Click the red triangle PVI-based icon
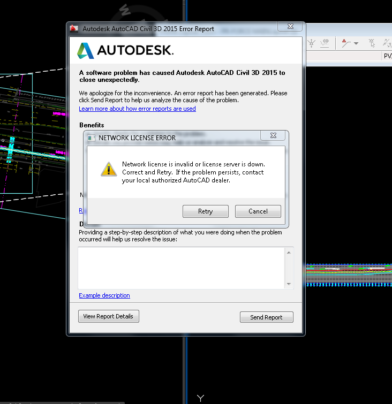The height and width of the screenshot is (404, 392). pos(346,43)
